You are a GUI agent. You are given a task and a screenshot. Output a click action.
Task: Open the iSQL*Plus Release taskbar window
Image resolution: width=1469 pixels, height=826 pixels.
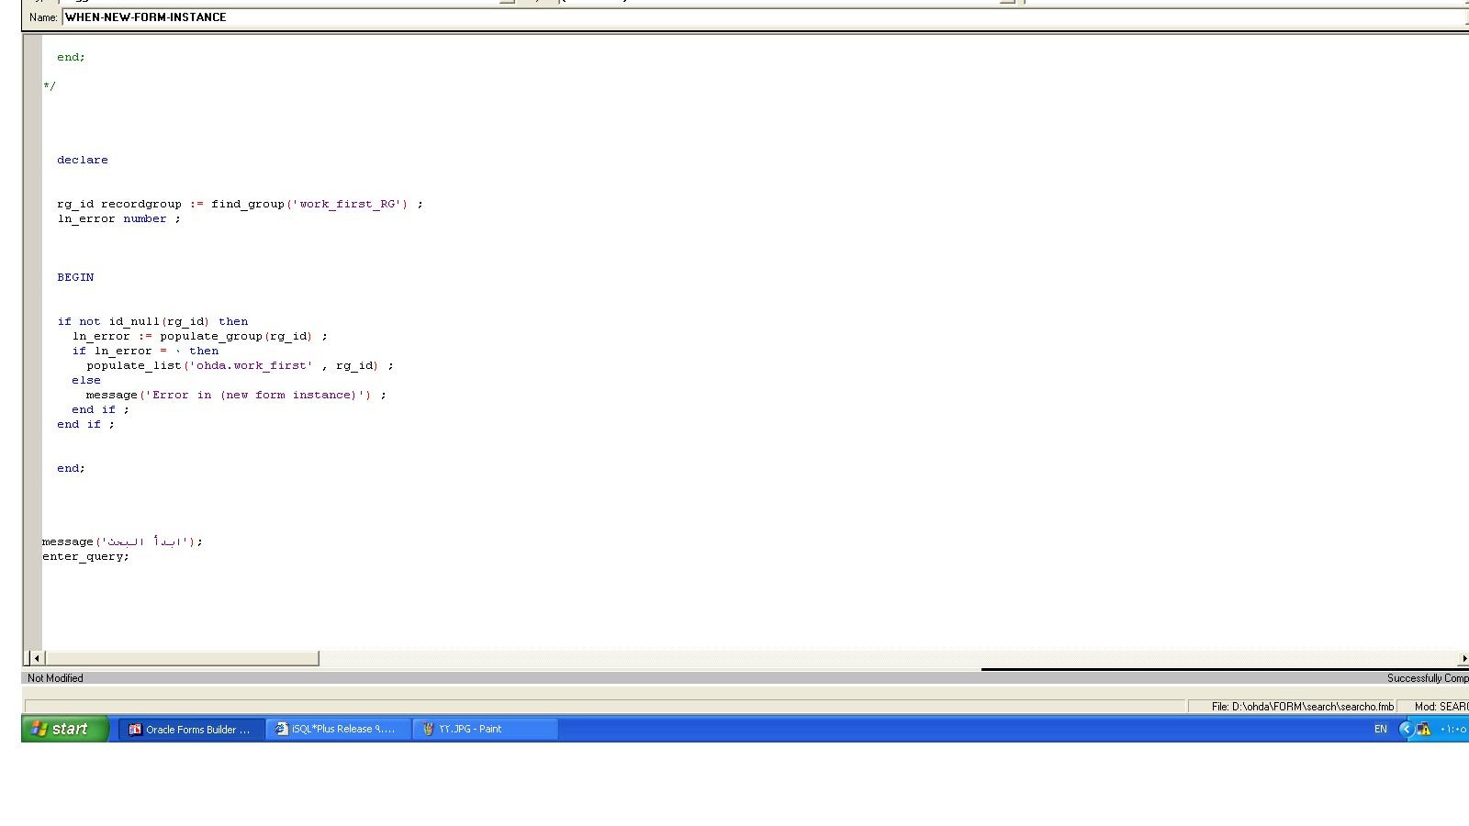338,730
